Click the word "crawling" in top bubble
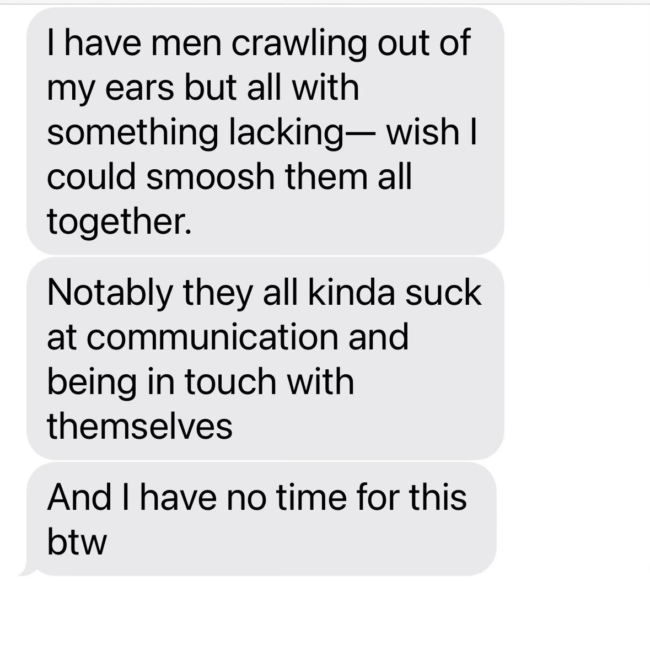The width and height of the screenshot is (650, 657). click(299, 43)
